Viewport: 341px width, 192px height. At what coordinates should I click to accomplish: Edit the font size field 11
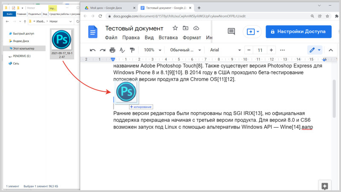click(260, 50)
